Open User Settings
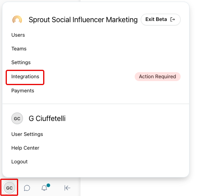Viewport: 200px width, 196px height. point(27,134)
